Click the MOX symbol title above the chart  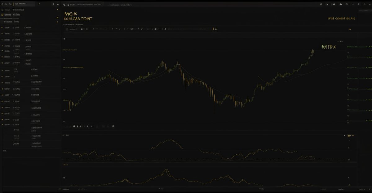pos(71,14)
